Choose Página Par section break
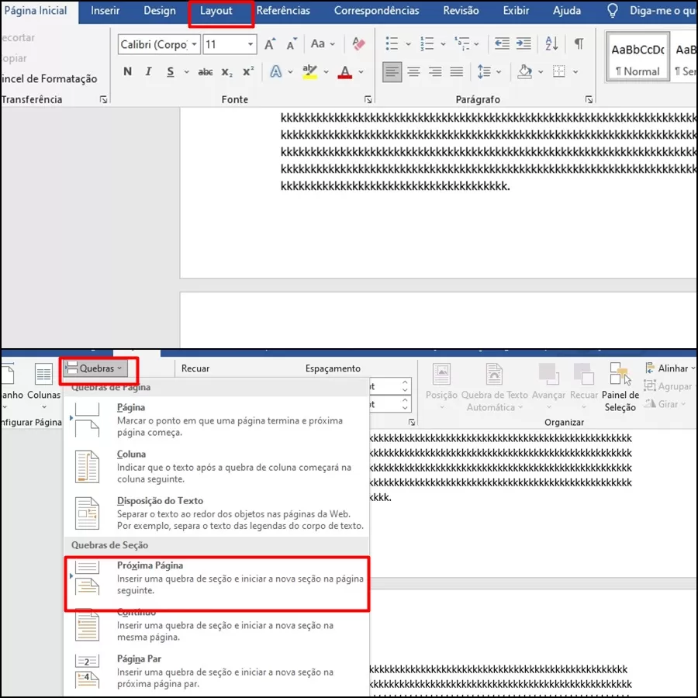698x698 pixels. point(217,671)
